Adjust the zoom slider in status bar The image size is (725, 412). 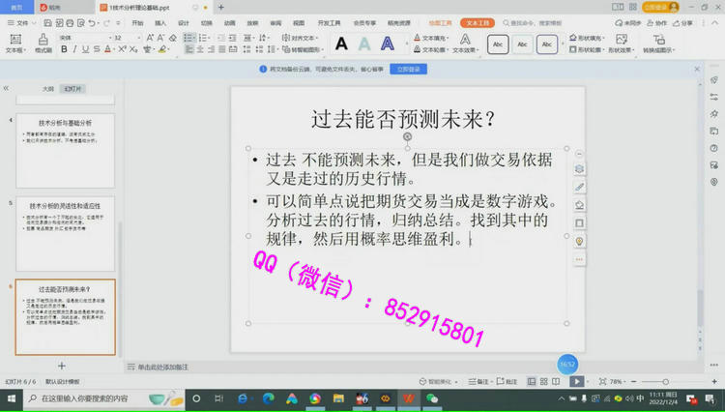(x=665, y=381)
